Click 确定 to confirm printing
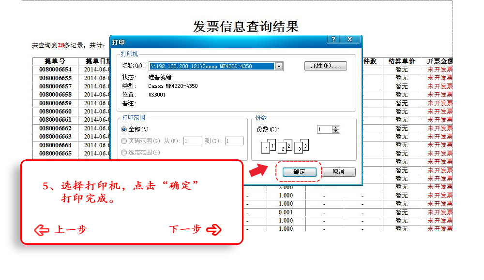Image resolution: width=484 pixels, height=280 pixels. click(299, 172)
